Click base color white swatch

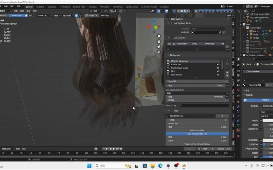[x=268, y=121]
